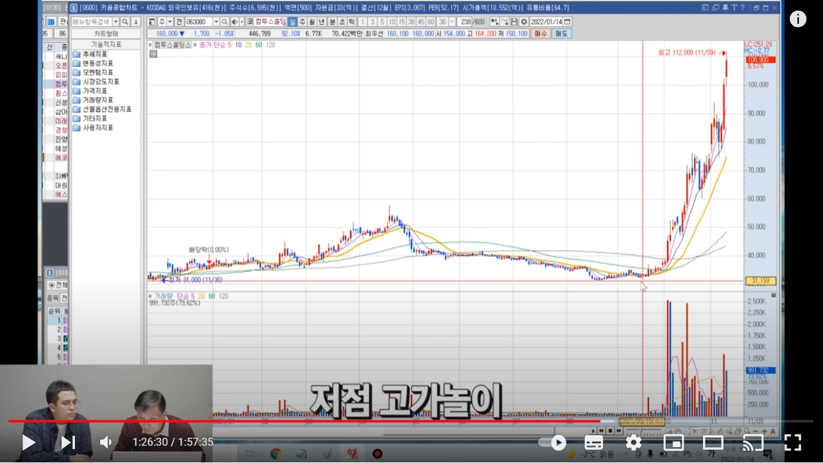Open the date picker calendar icon
This screenshot has height=463, width=823.
567,22
